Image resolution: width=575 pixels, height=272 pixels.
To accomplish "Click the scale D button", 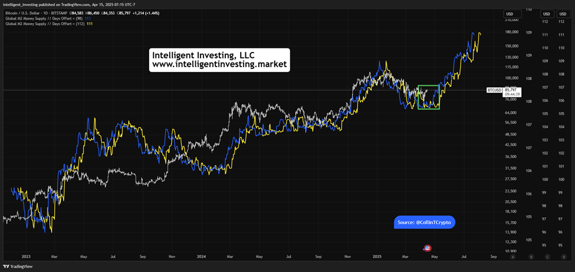I will tap(563, 257).
